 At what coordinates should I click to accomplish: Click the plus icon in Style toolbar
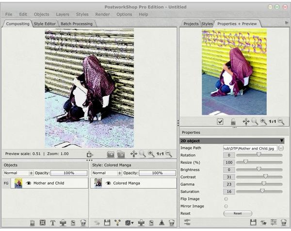tap(141, 223)
